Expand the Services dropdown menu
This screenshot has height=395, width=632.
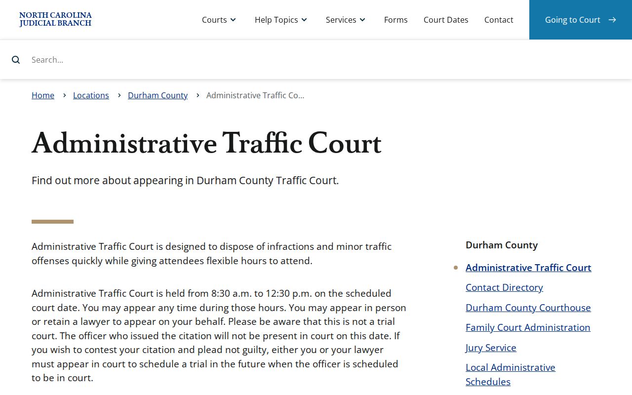[x=346, y=20]
